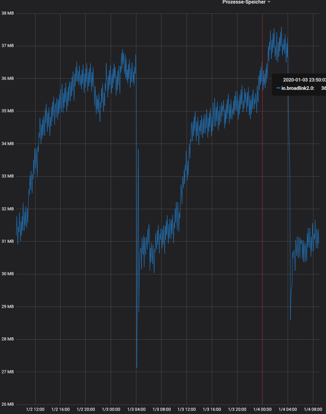Screen dimensions: 326x414
Task: Click the 1/4 08:00 time axis label
Action: pyautogui.click(x=313, y=410)
